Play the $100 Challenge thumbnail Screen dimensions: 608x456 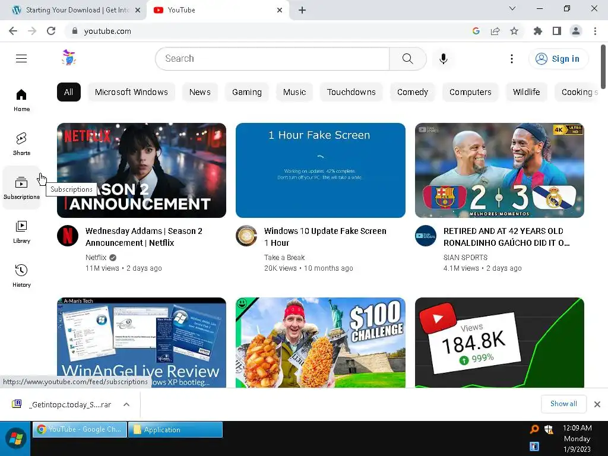point(320,343)
